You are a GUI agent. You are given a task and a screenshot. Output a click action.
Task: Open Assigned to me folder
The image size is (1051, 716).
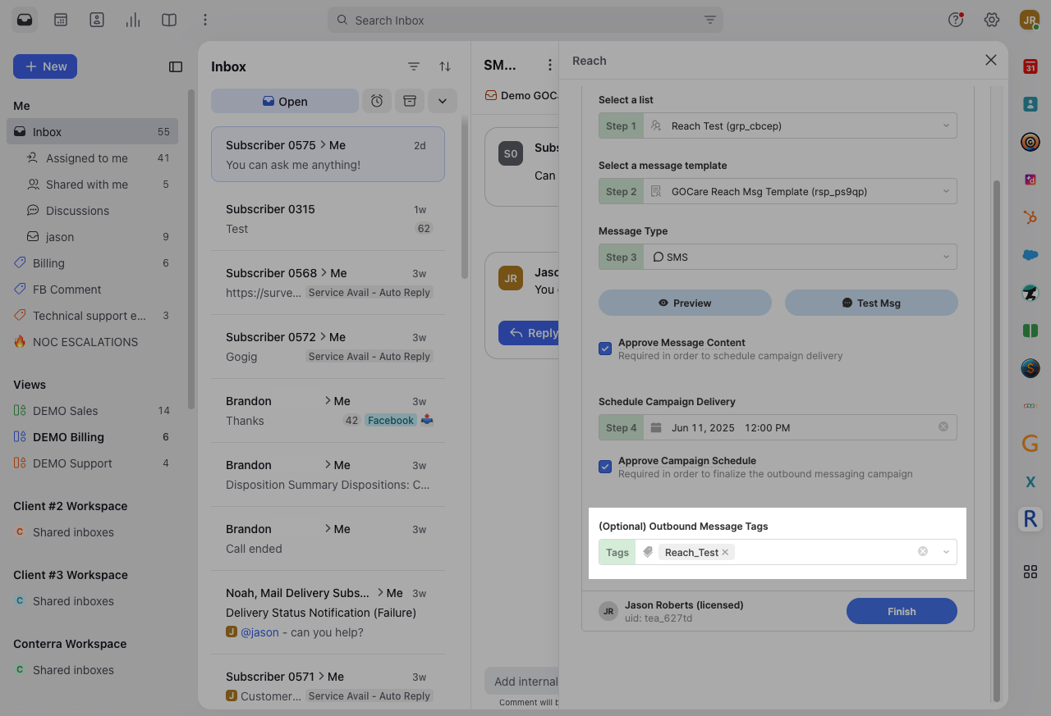click(x=92, y=158)
